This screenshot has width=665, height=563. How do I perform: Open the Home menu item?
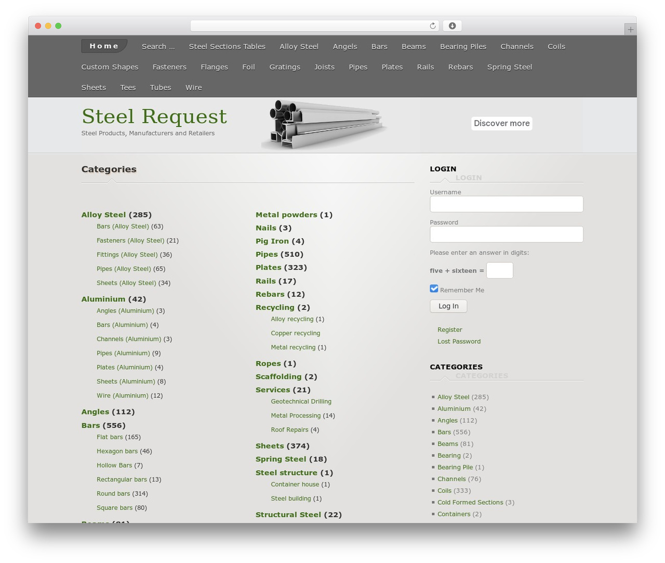point(104,46)
